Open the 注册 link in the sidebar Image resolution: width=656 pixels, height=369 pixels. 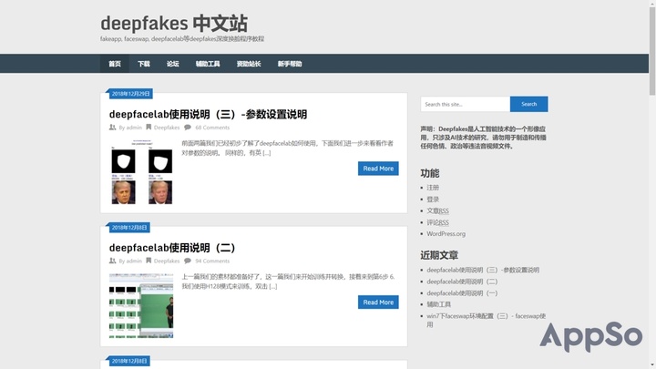433,188
